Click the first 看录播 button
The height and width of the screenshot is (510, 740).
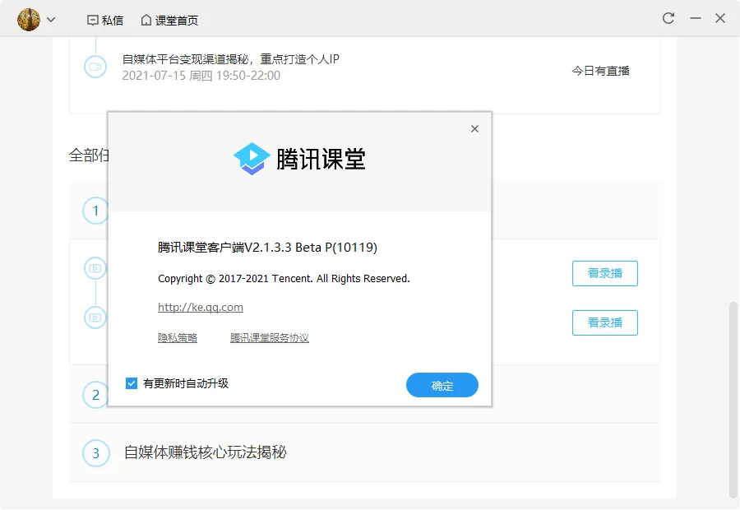605,273
